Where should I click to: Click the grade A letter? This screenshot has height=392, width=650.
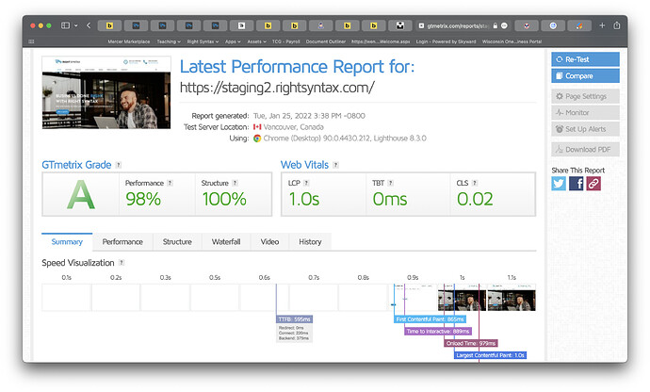click(x=81, y=194)
